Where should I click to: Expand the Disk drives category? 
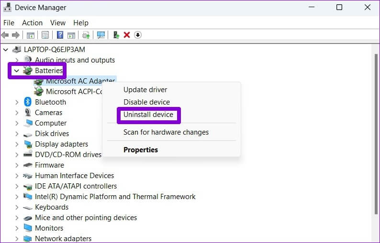point(17,134)
